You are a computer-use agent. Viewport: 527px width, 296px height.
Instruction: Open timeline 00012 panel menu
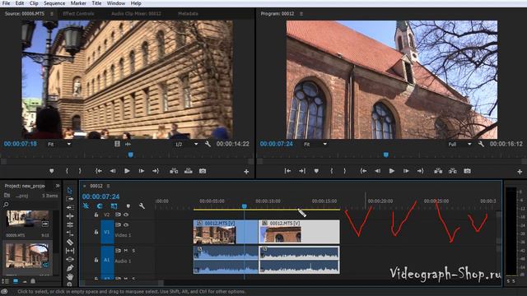pos(108,186)
